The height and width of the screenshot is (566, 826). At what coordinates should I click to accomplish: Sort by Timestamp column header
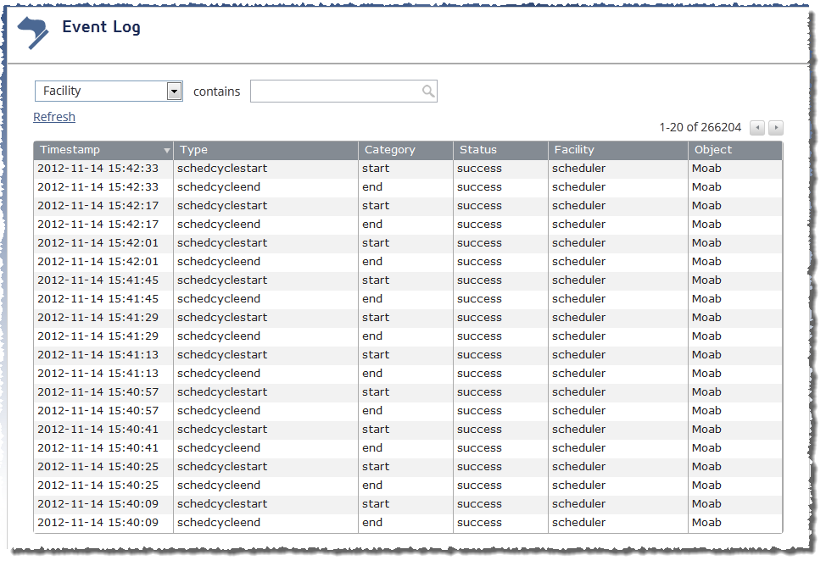103,150
